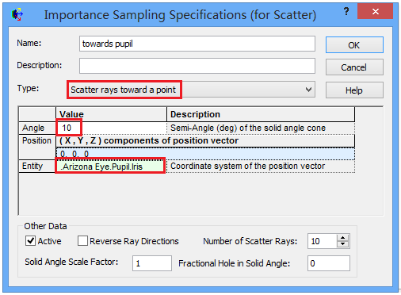Toggle the Active checkbox
Image resolution: width=401 pixels, height=295 pixels.
pyautogui.click(x=30, y=241)
